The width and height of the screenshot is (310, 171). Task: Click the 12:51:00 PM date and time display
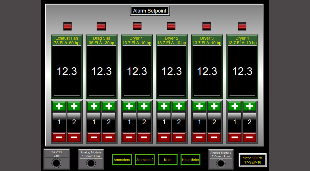[x=253, y=160]
